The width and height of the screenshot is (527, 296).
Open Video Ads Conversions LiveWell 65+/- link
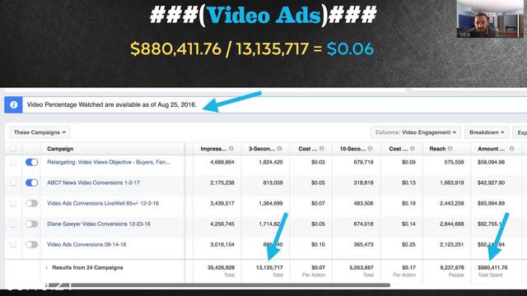tap(103, 203)
